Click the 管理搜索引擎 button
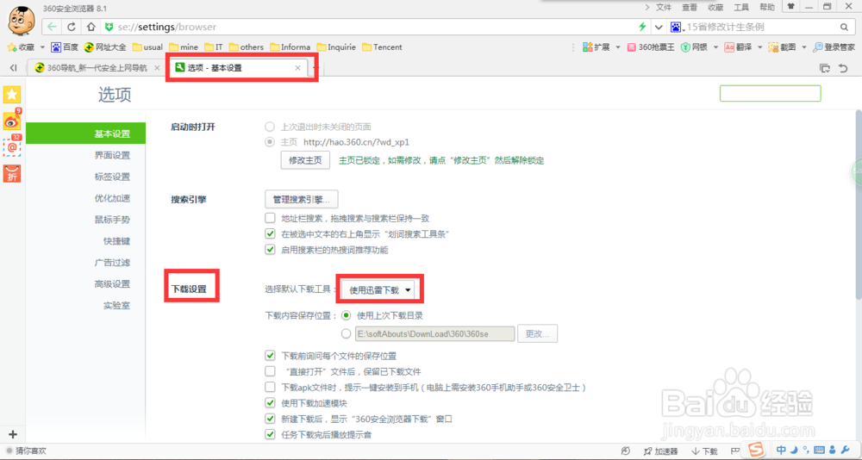The height and width of the screenshot is (460, 862). (x=301, y=199)
